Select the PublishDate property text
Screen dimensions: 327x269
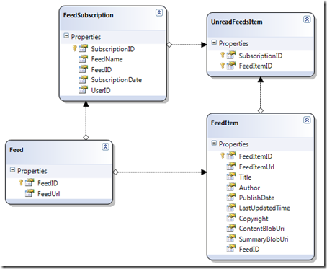point(256,198)
